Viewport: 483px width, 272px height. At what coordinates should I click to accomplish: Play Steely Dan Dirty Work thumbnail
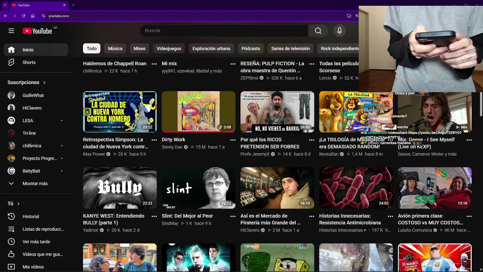(x=198, y=112)
